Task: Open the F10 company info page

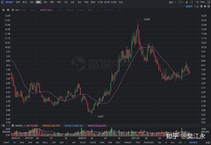Action: 204,2
